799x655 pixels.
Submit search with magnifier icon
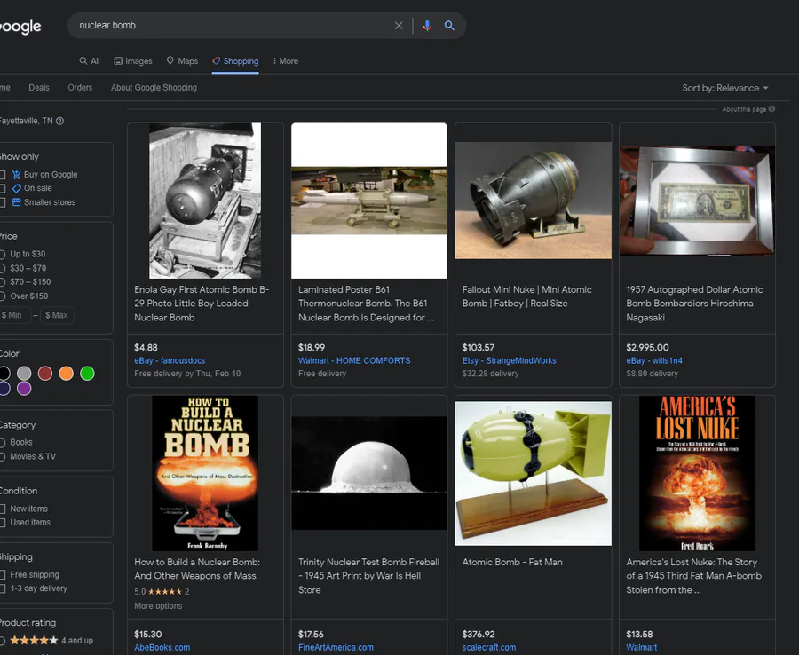coord(449,26)
